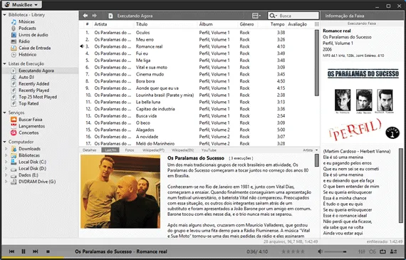Switch to the Last.fm tab
This screenshot has width=406, height=260.
[x=110, y=150]
